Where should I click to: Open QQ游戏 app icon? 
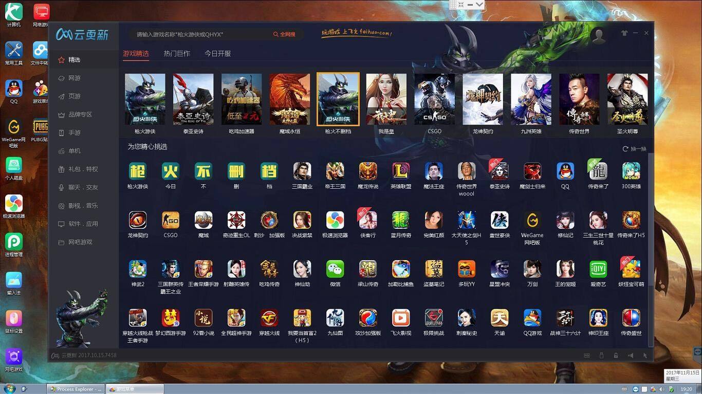532,318
